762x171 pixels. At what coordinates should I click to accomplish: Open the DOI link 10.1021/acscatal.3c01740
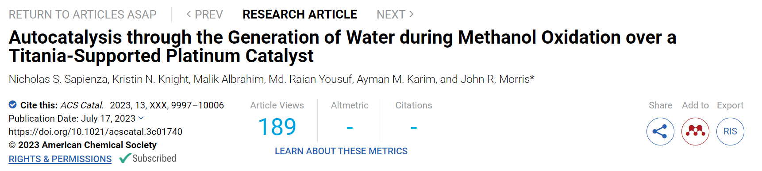click(96, 132)
